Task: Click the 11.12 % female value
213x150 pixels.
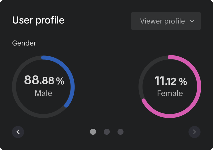Action: point(170,81)
